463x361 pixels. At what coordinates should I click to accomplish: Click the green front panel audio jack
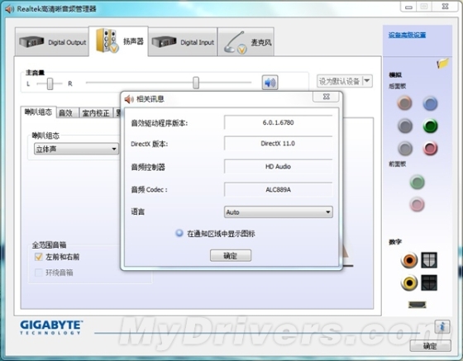tap(418, 182)
